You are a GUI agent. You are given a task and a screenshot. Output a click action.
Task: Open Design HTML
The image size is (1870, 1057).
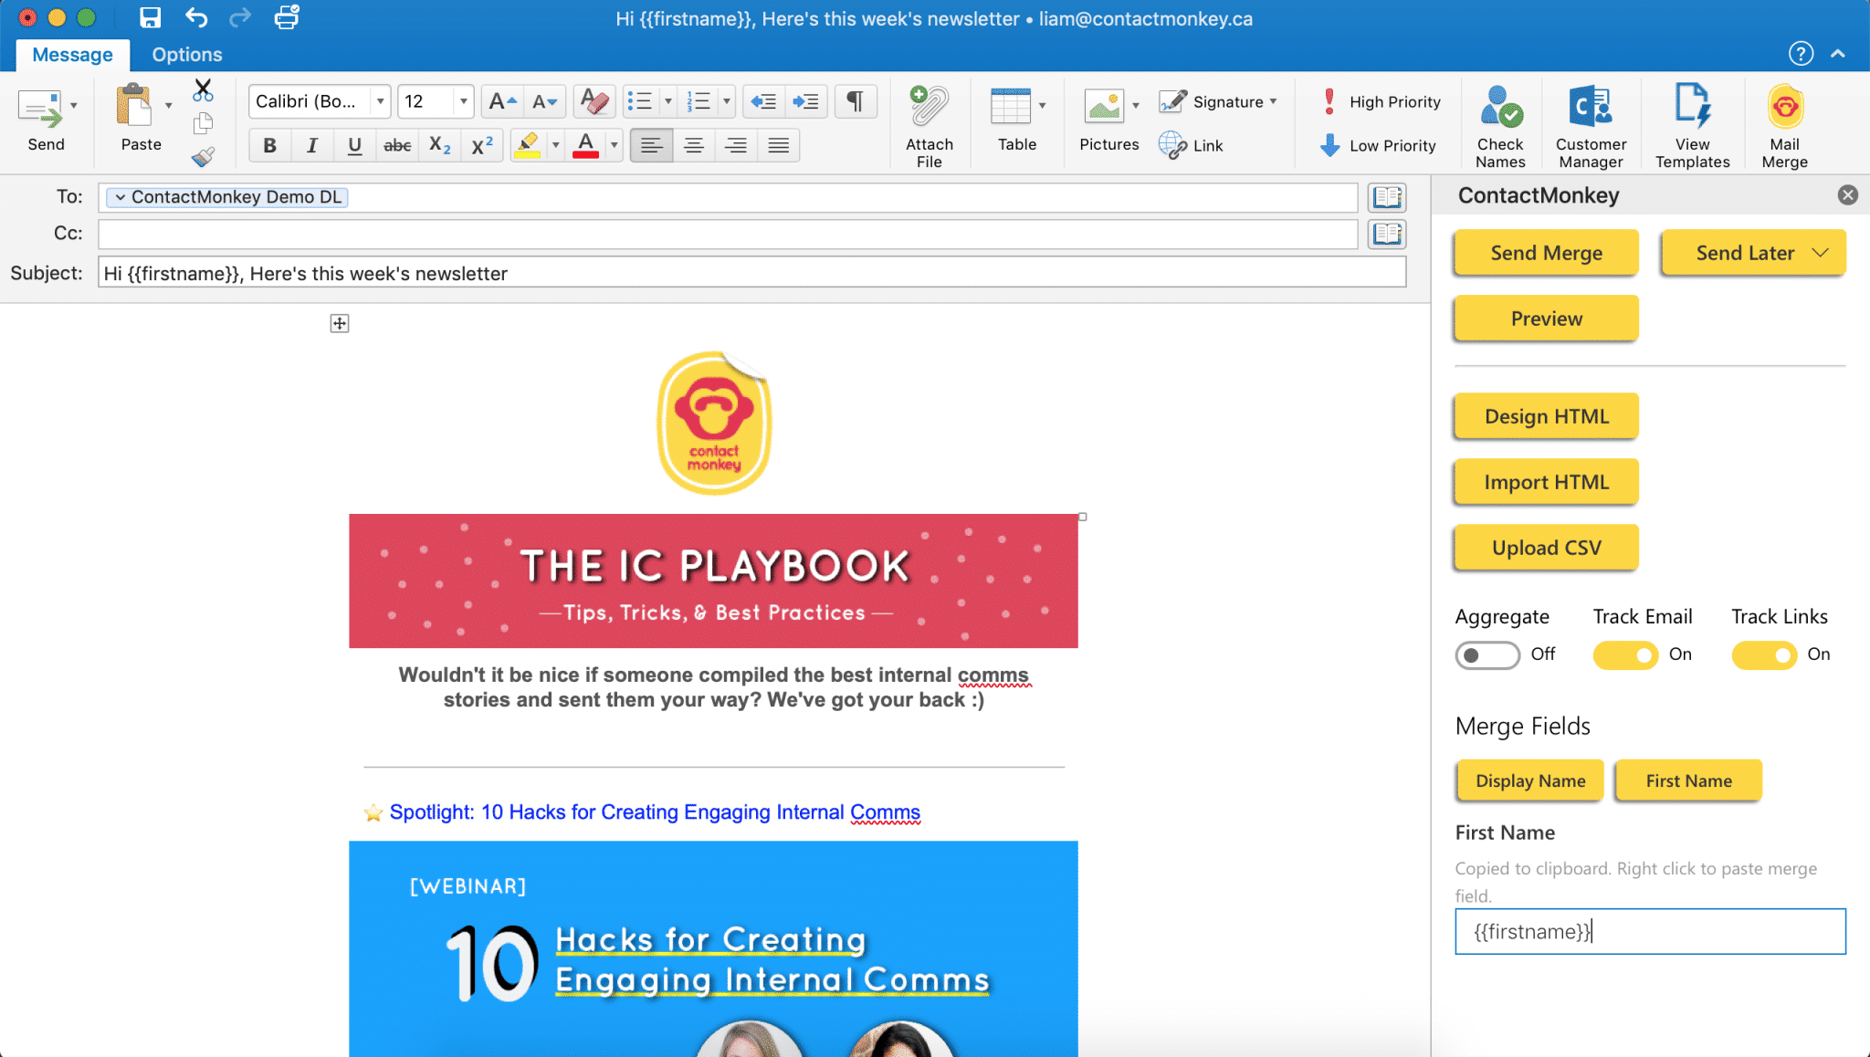pos(1546,416)
